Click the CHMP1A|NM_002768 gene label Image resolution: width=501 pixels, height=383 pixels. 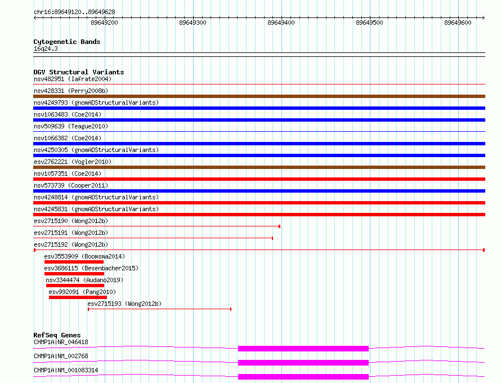point(61,356)
